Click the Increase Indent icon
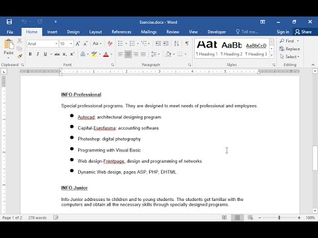318x238 pixels. click(166, 44)
